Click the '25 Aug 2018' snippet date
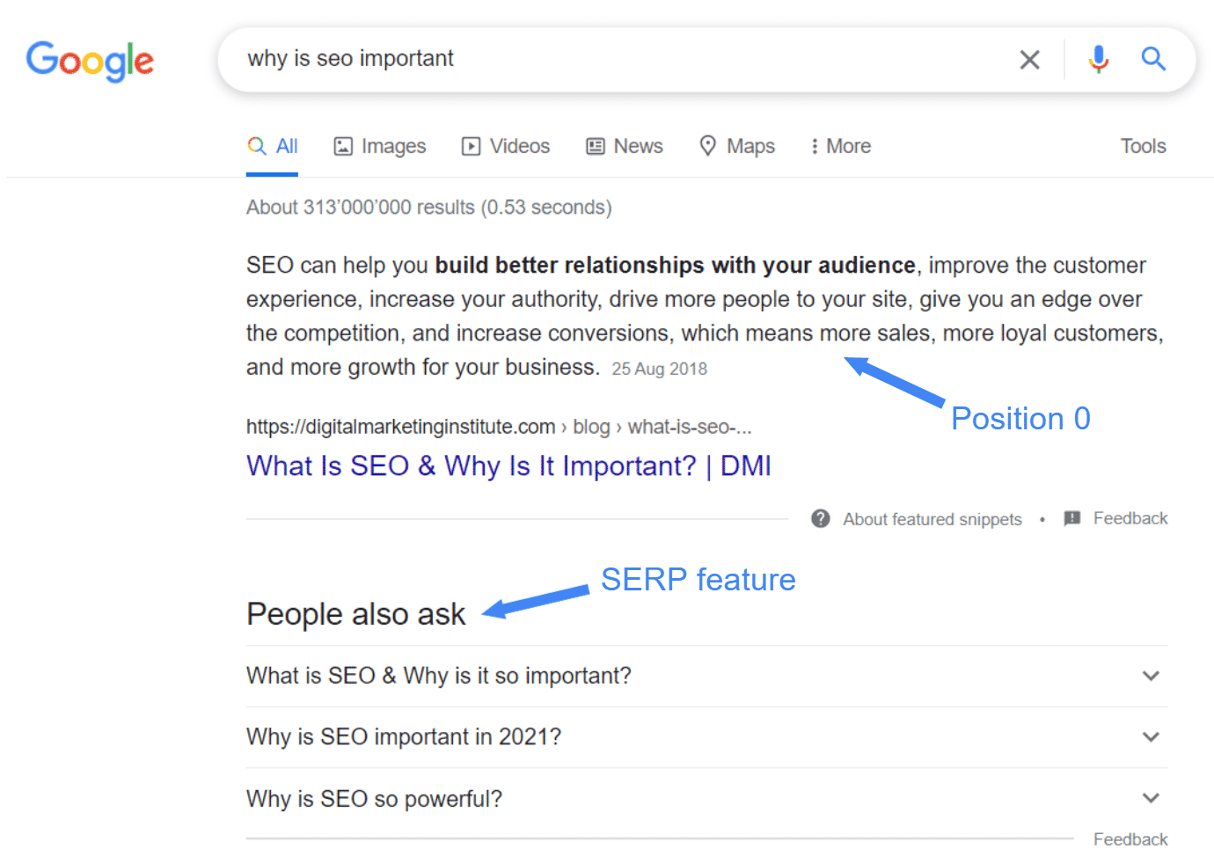The width and height of the screenshot is (1214, 864). [660, 369]
